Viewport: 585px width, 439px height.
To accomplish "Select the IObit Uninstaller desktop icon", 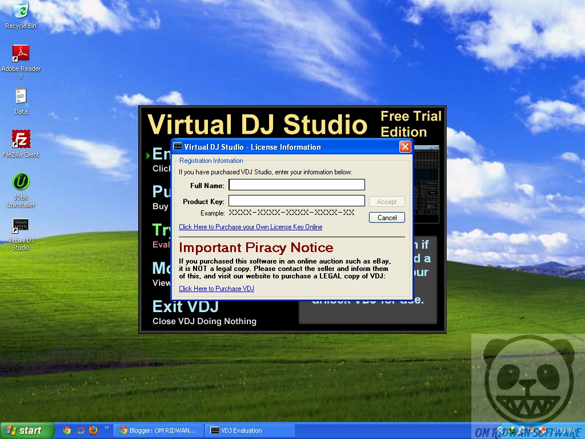I will 21,190.
